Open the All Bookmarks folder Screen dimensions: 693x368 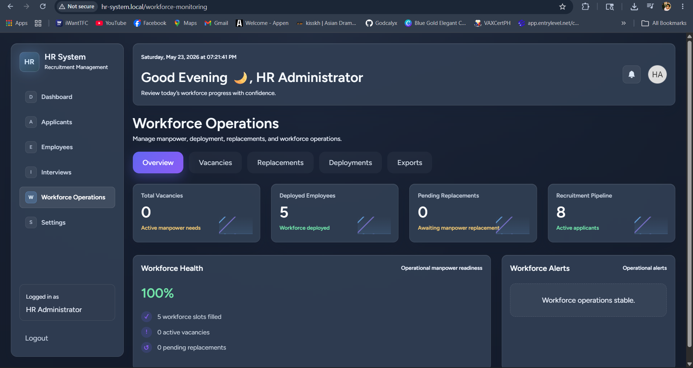coord(664,23)
